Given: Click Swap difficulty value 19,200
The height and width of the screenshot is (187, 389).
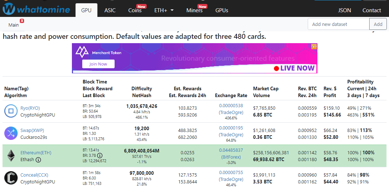Looking at the screenshot, I should [x=142, y=128].
